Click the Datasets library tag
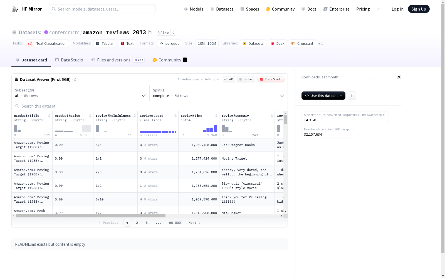 (x=253, y=43)
